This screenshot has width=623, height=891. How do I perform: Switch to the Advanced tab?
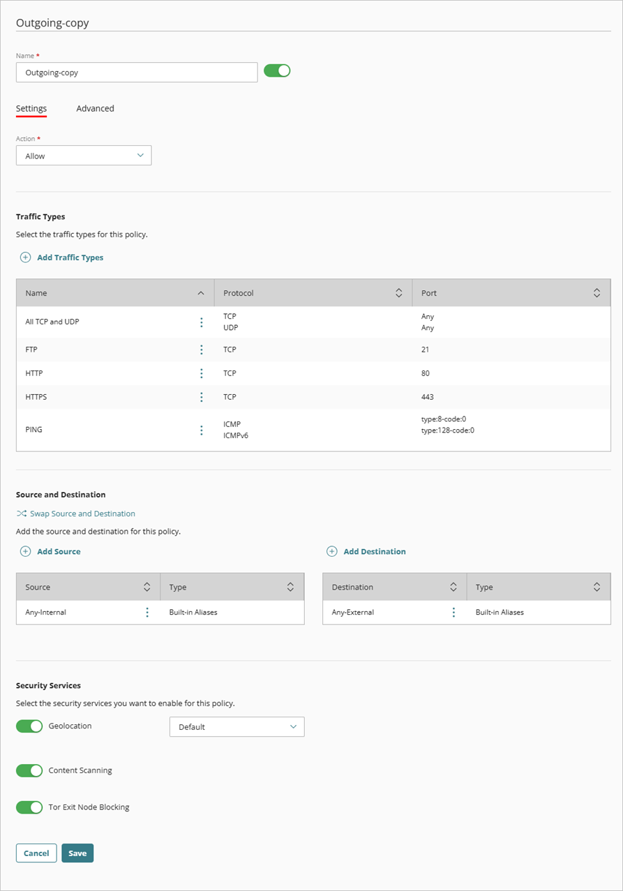95,108
